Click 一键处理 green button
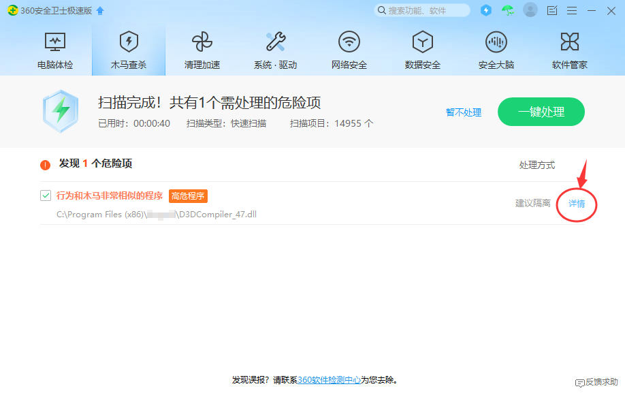Viewport: 625px width, 393px height. tap(541, 112)
